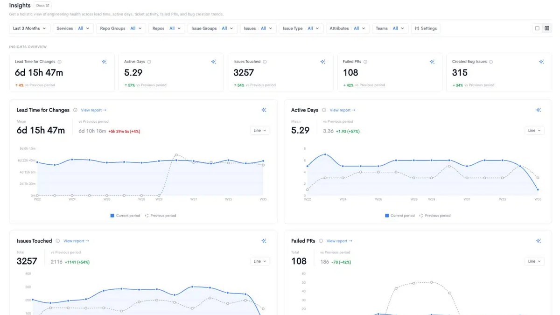Image resolution: width=560 pixels, height=315 pixels.
Task: Expand the Repo Groups filter dropdown
Action: tap(121, 28)
